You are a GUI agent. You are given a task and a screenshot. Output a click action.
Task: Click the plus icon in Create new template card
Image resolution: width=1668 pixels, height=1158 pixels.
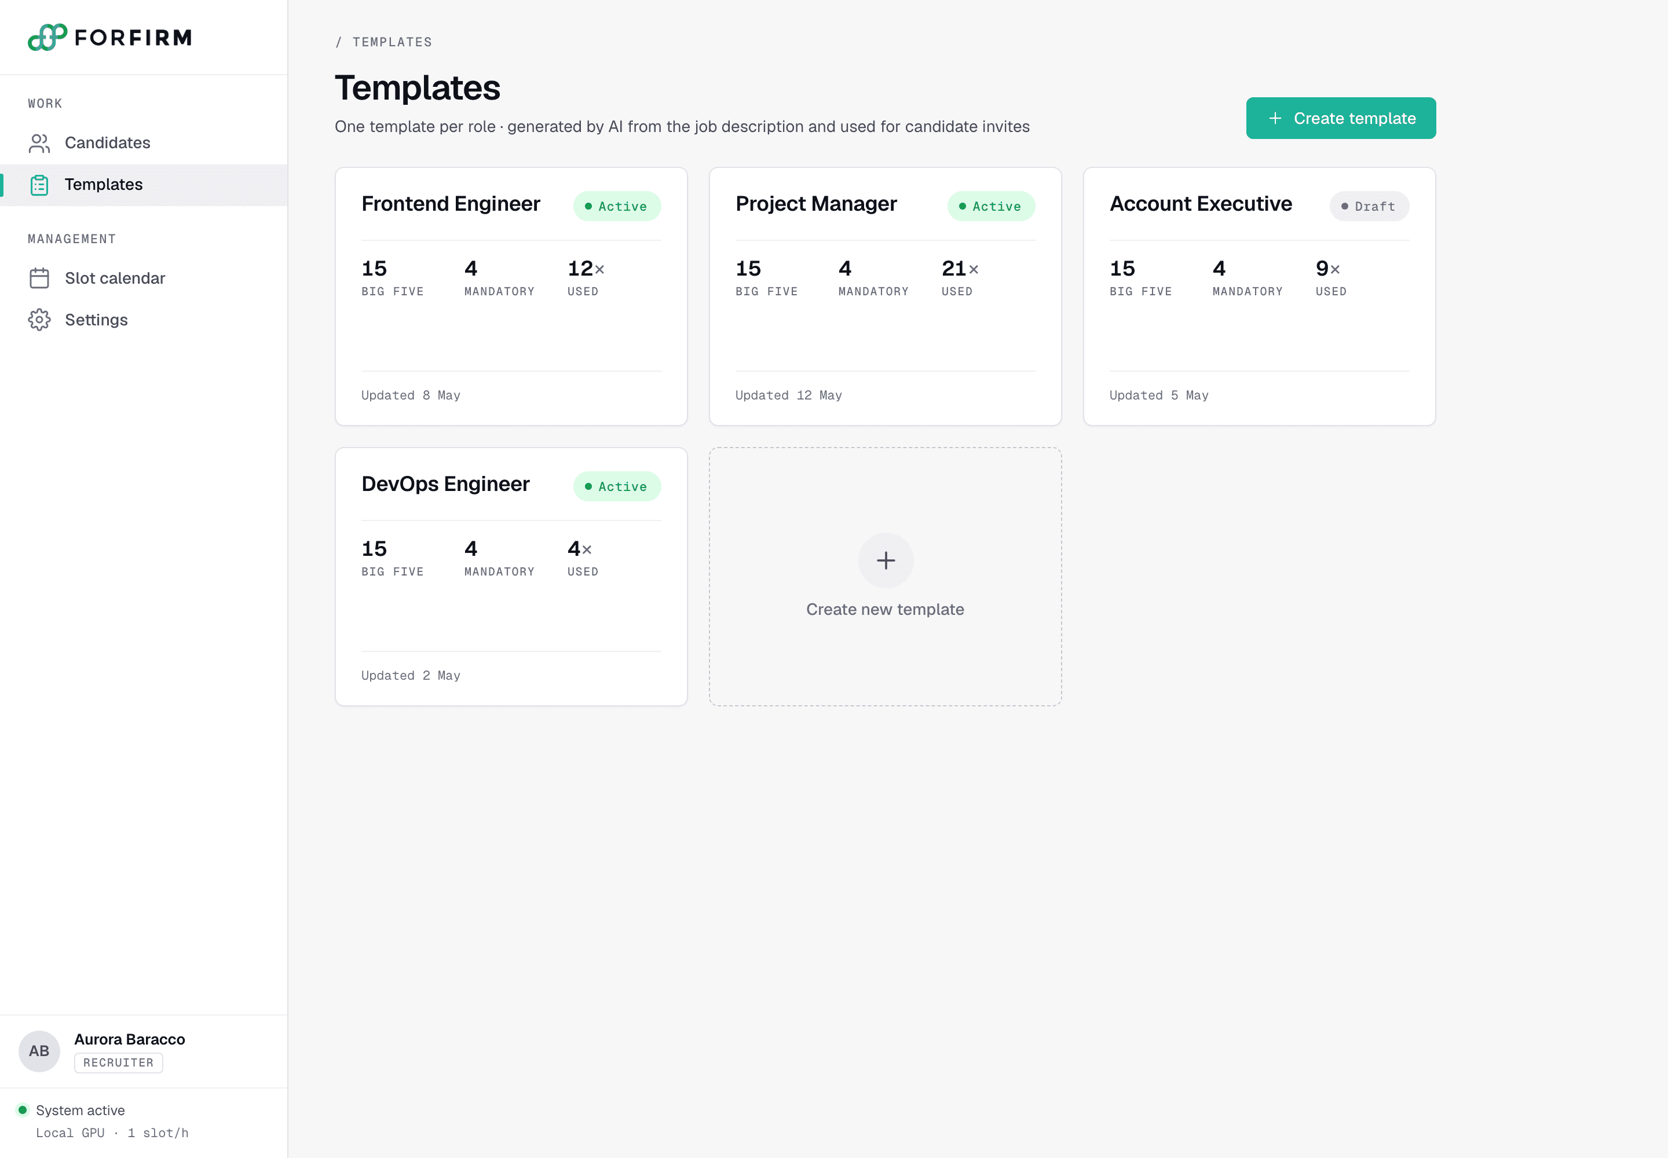coord(886,560)
